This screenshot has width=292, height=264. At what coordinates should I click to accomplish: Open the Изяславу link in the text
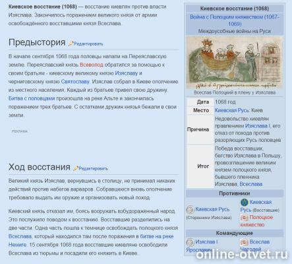tap(127, 73)
